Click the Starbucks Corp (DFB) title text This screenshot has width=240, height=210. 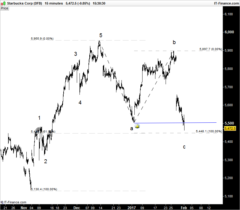[x=25, y=3]
